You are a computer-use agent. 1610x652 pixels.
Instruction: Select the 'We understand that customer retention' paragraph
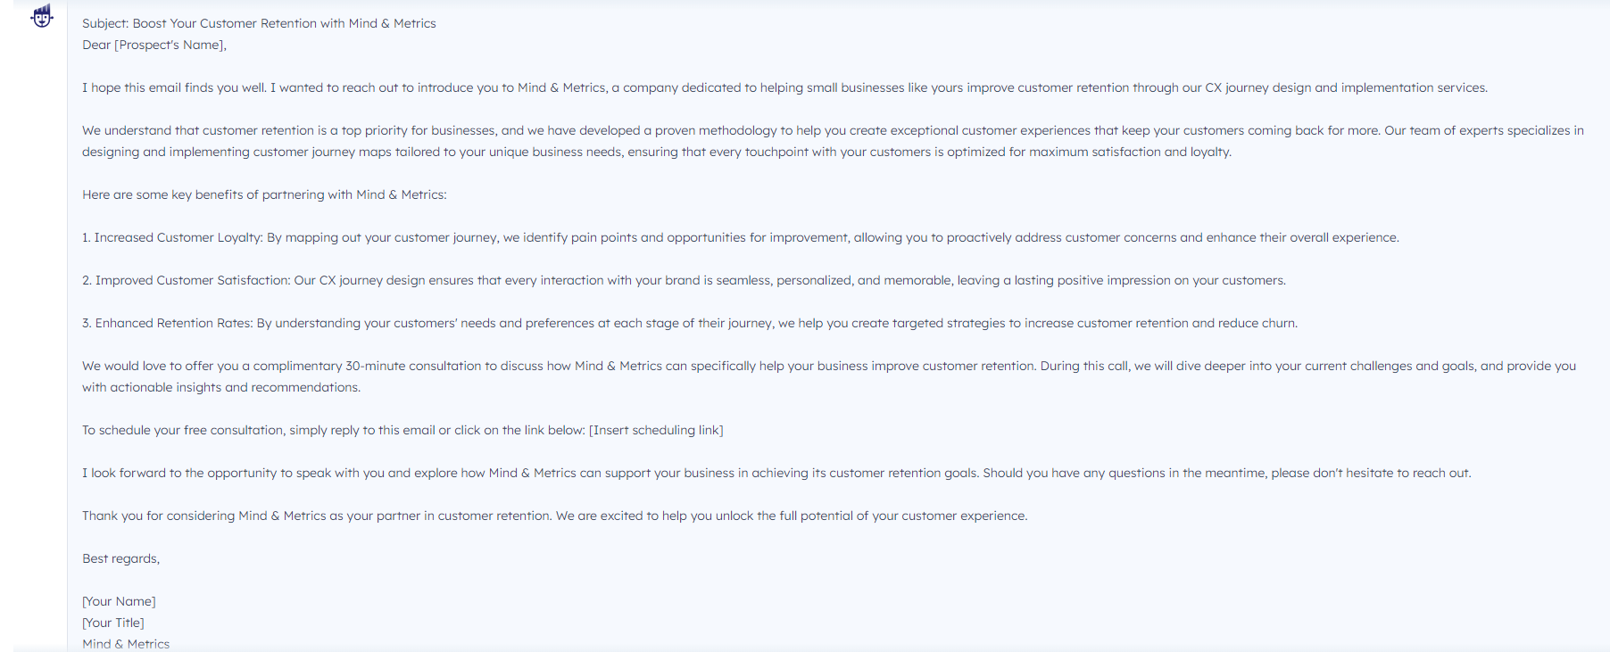[833, 141]
